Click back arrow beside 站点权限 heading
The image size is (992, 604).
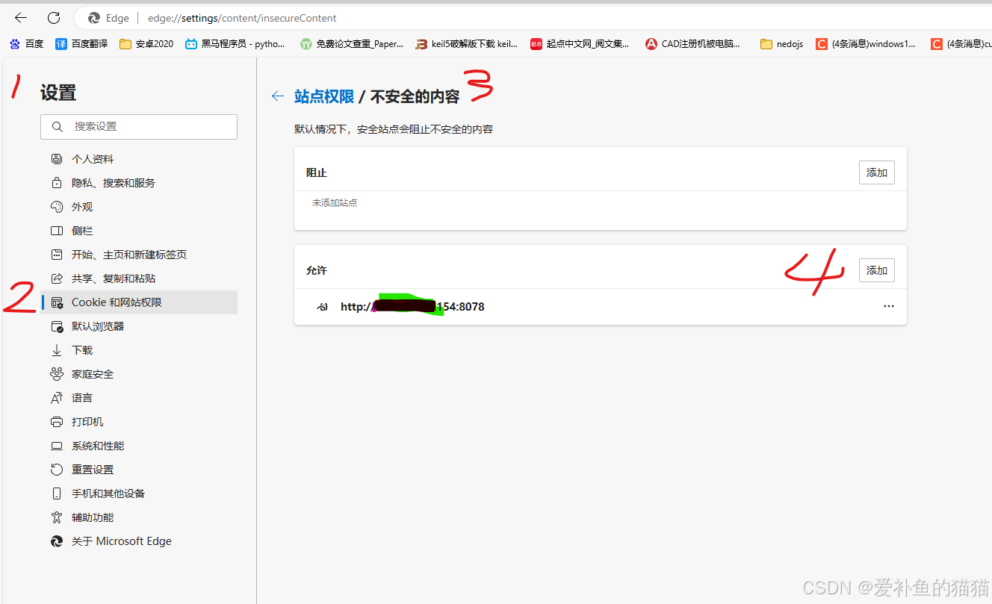pyautogui.click(x=278, y=96)
